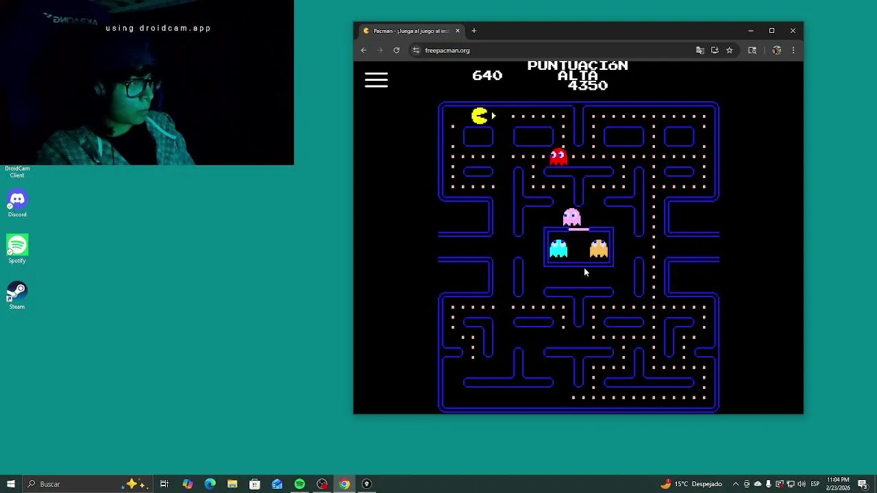
Task: Click Meet Now camera tray icon
Action: [747, 484]
